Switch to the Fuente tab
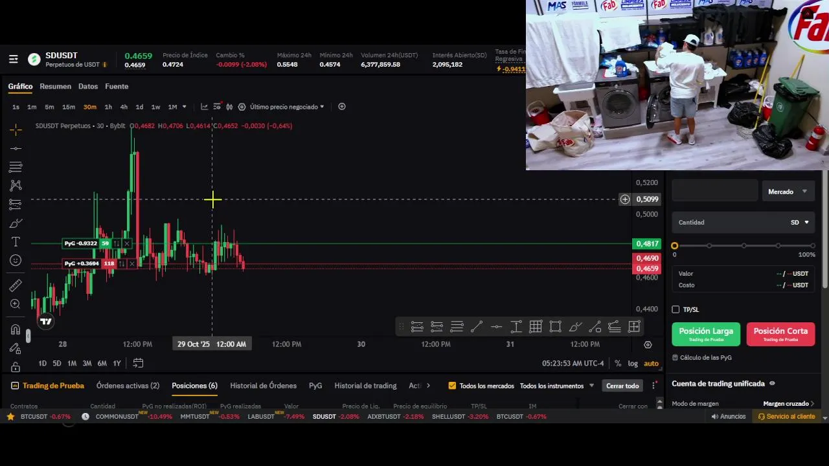Image resolution: width=829 pixels, height=466 pixels. click(117, 86)
